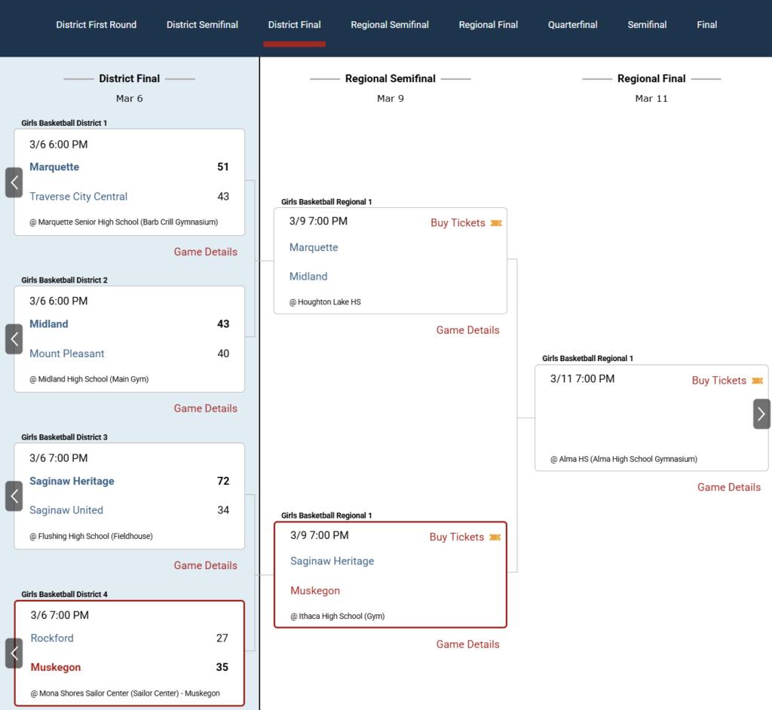Click ticket icon in Marquette vs Midland game

[x=495, y=223]
